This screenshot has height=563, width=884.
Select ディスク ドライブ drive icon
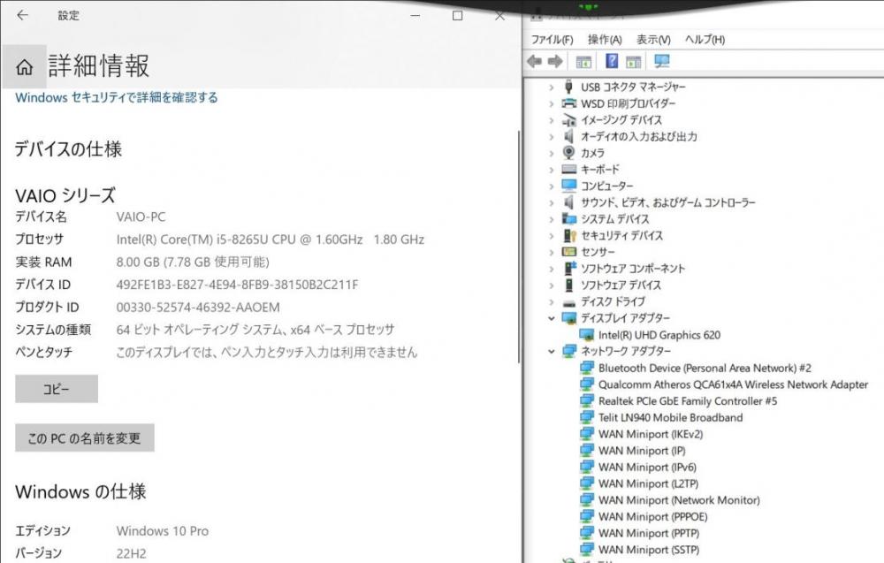pos(569,302)
